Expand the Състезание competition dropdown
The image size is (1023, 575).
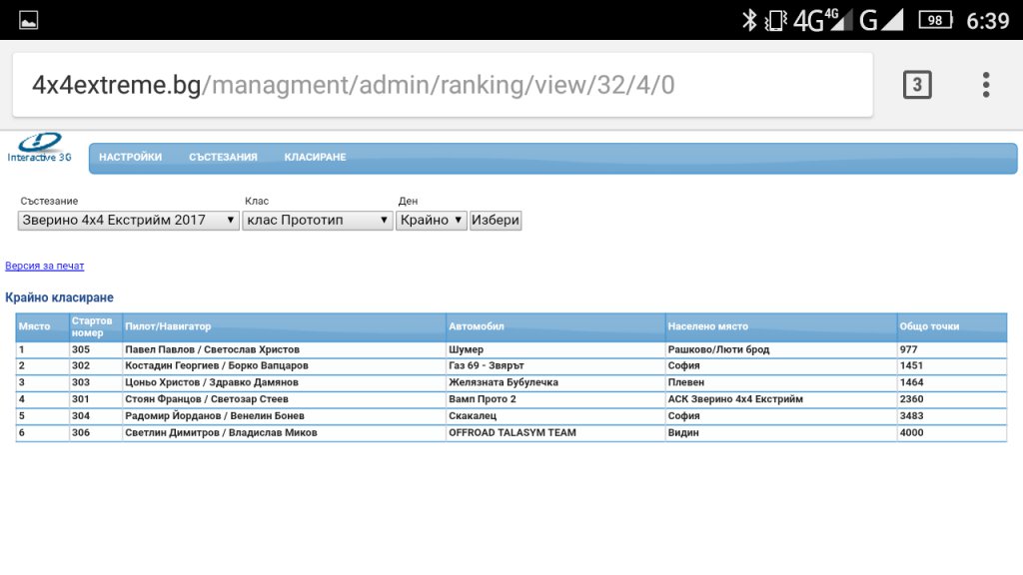point(129,220)
